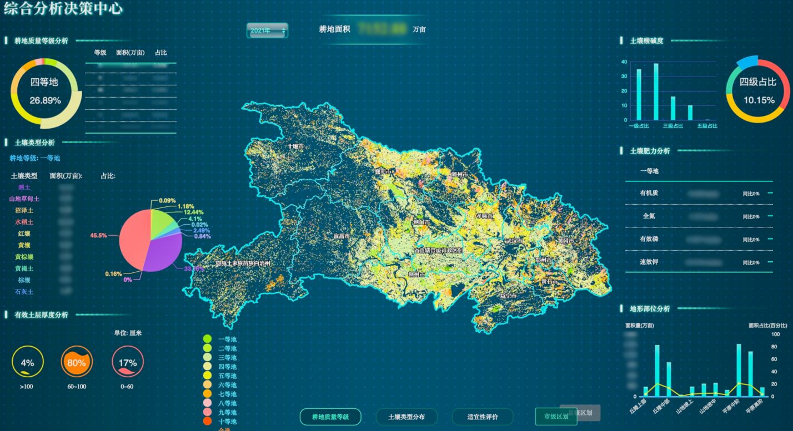Screen dimensions: 793x431
Task: Select the 耕地质量等级 map tab
Action: 330,417
